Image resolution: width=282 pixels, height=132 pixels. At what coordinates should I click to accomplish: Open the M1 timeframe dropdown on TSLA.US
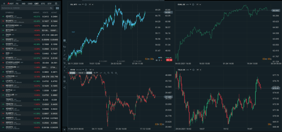coord(198,70)
